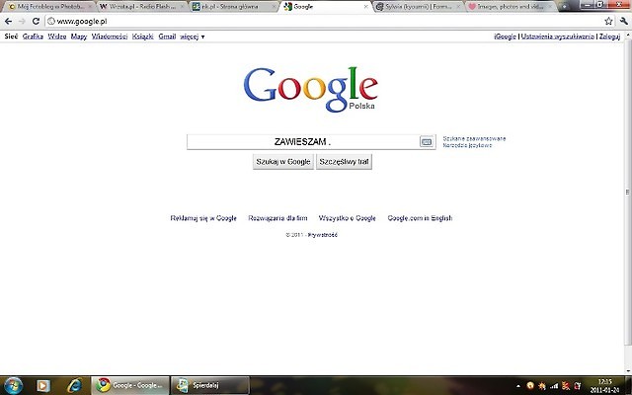This screenshot has width=632, height=395.
Task: Switch to the Wrzuta.pl Radio Flash tab
Action: tap(140, 7)
